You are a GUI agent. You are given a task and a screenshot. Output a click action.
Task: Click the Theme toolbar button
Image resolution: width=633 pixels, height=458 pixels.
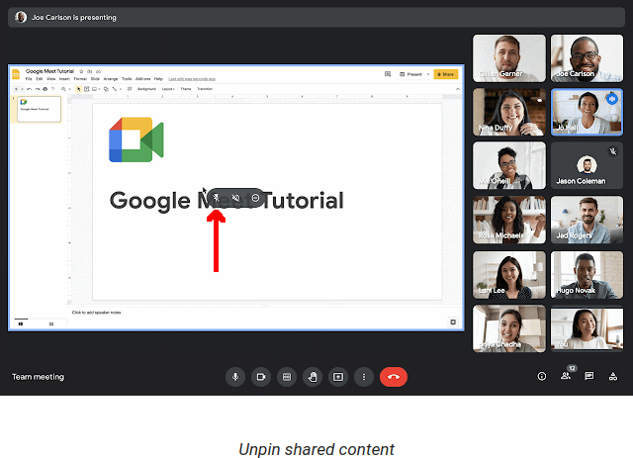pyautogui.click(x=186, y=89)
